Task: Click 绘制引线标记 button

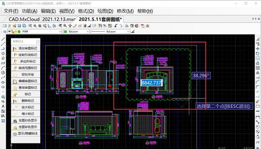Action: [x=26, y=55]
